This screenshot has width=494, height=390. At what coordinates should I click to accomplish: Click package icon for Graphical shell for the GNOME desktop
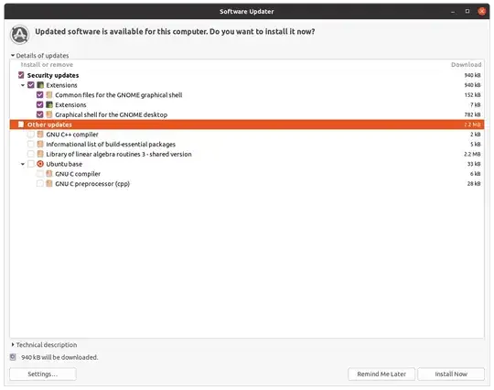tap(49, 114)
